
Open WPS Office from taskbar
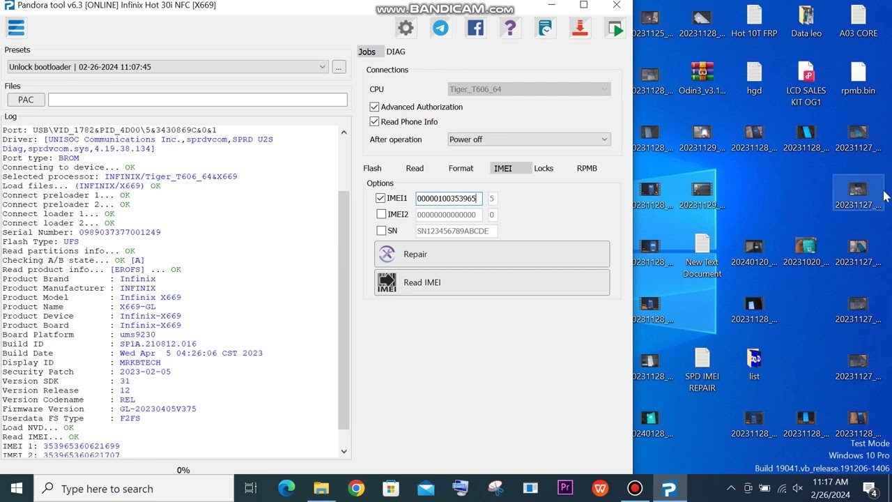[x=600, y=488]
